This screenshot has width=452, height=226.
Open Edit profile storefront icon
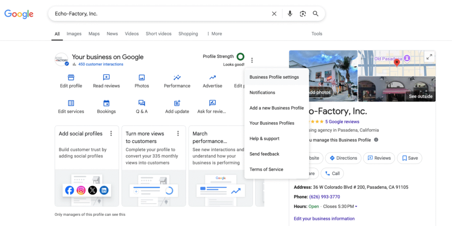pyautogui.click(x=71, y=77)
